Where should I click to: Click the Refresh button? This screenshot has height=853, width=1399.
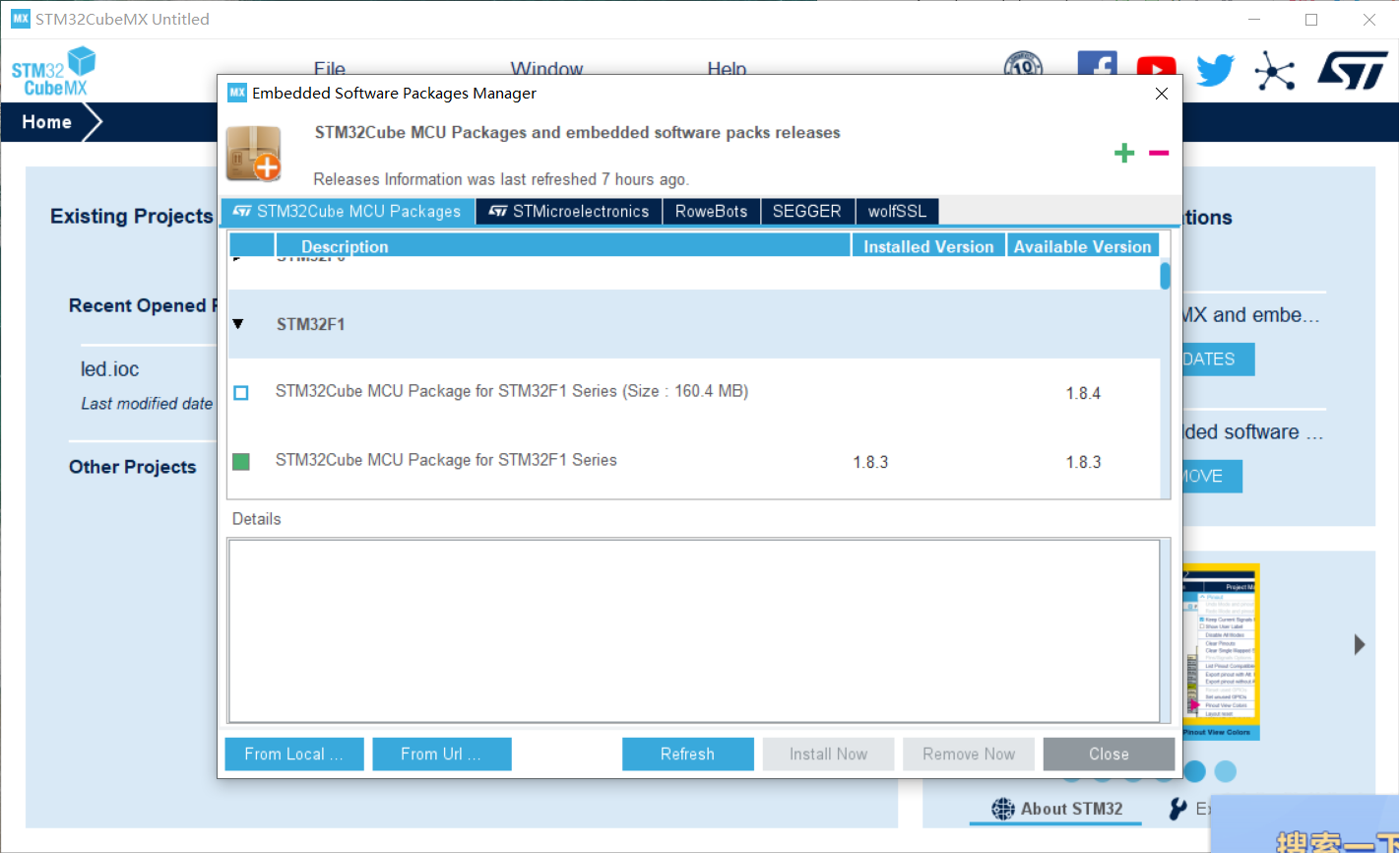pos(687,754)
